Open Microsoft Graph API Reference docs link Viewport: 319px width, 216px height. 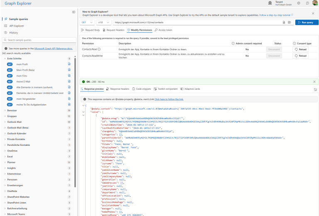53,49
